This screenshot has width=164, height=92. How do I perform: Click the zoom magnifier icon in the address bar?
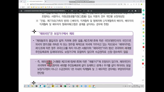coord(121,4)
